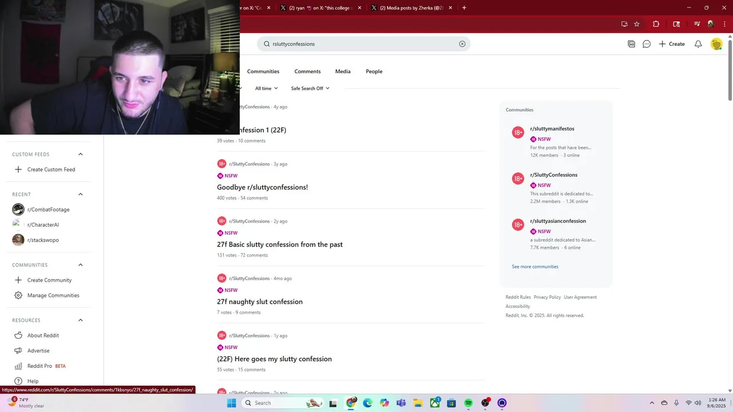Open the Windows Start button

click(x=231, y=403)
